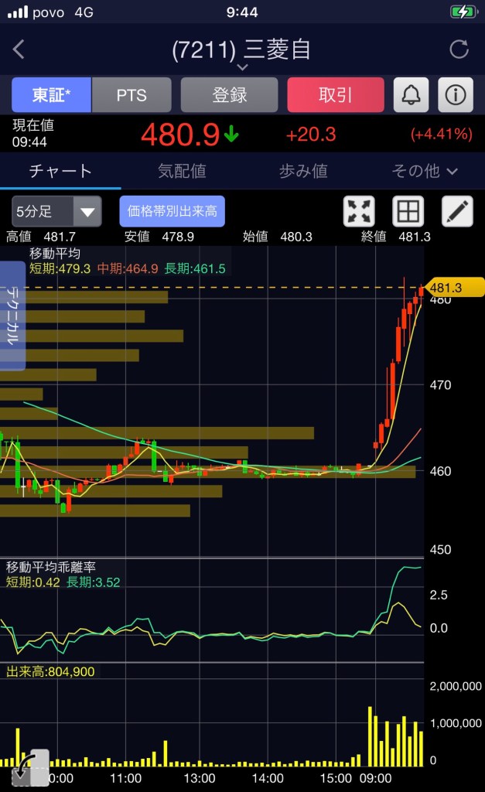This screenshot has width=485, height=792.
Task: Open the stock information icon
Action: pyautogui.click(x=456, y=95)
